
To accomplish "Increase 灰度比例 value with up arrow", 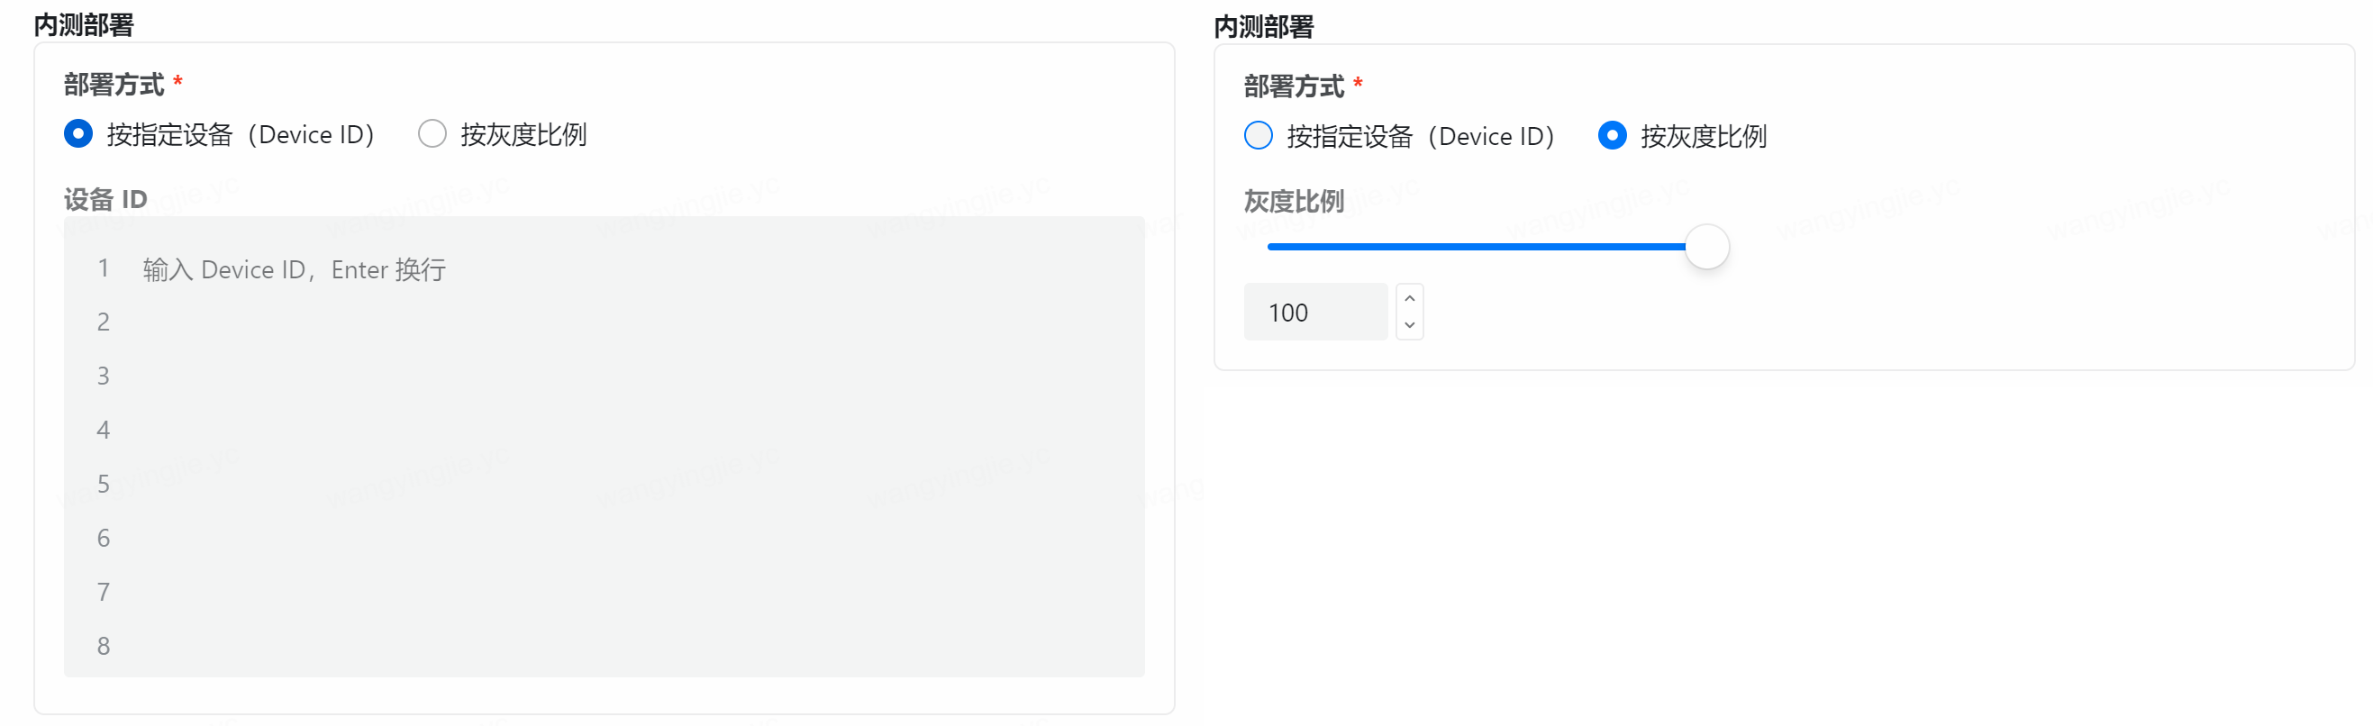I will (x=1408, y=298).
